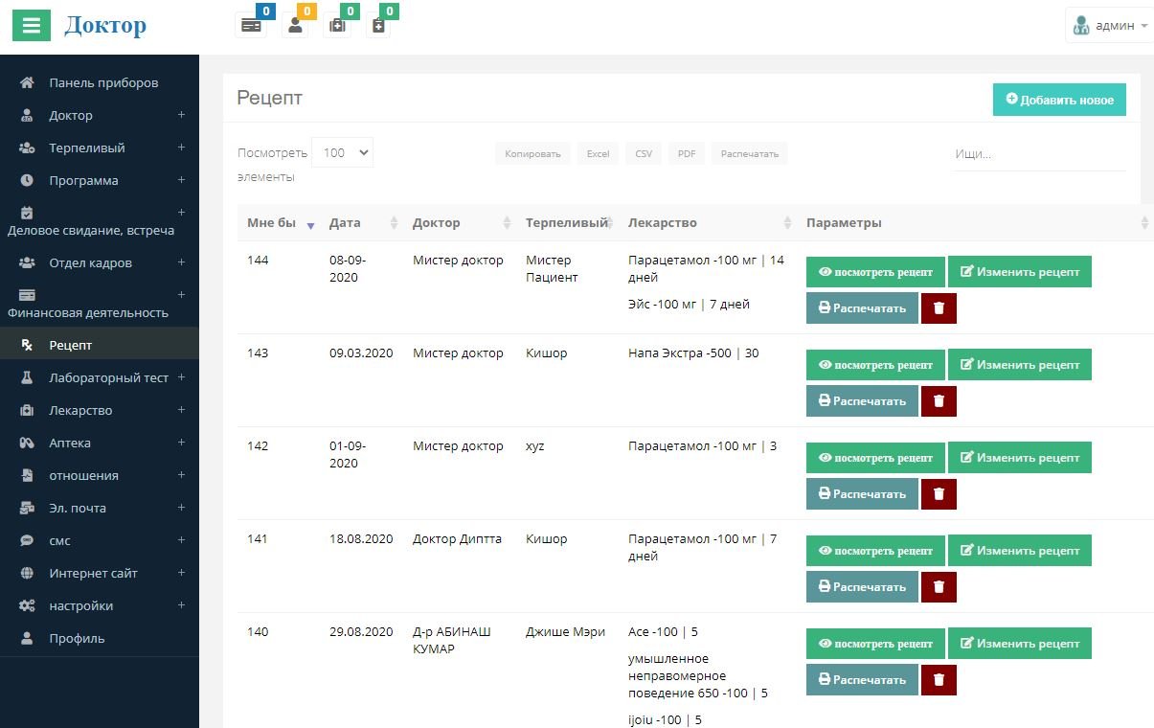1154x728 pixels.
Task: Click Распечатать in the row for 144
Action: [862, 308]
